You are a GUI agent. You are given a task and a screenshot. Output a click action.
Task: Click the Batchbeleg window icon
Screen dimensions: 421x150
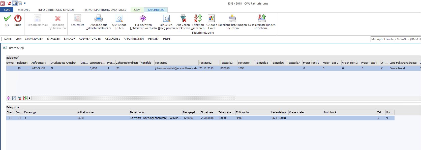click(x=5, y=48)
